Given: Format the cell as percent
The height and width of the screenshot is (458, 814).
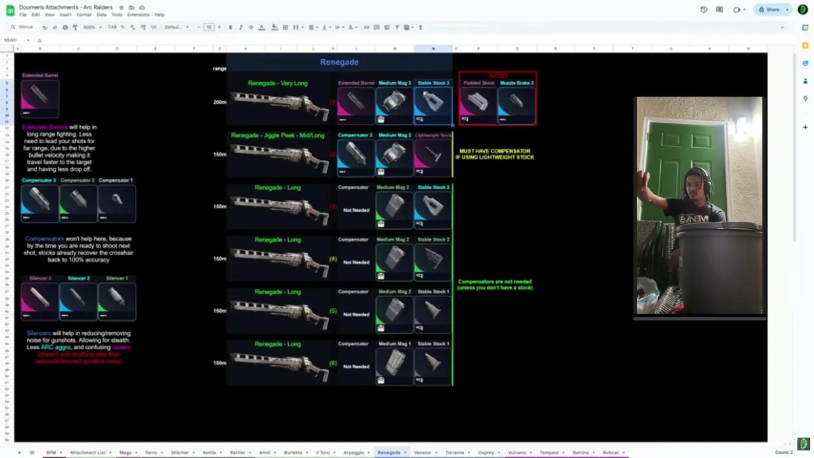Looking at the screenshot, I should [x=123, y=27].
